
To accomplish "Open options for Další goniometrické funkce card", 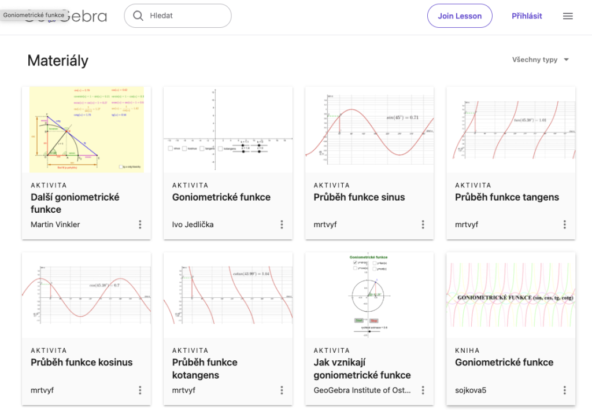I will (140, 224).
